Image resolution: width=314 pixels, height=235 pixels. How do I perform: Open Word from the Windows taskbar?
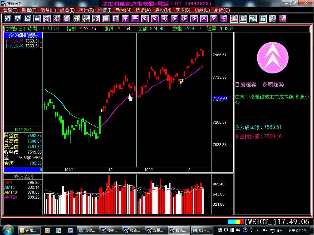click(70, 230)
